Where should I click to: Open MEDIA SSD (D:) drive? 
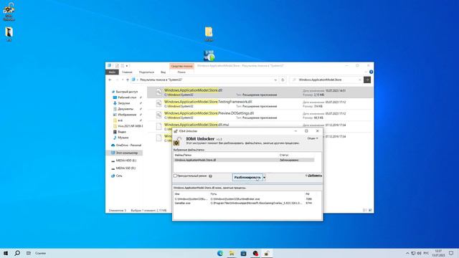pyautogui.click(x=126, y=168)
